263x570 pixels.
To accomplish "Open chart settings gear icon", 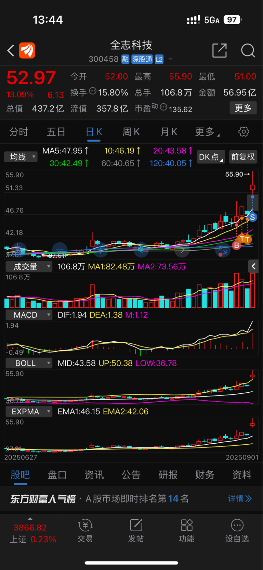I will tap(244, 132).
